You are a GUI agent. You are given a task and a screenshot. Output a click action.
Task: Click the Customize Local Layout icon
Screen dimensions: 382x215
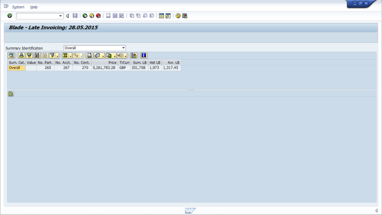185,16
